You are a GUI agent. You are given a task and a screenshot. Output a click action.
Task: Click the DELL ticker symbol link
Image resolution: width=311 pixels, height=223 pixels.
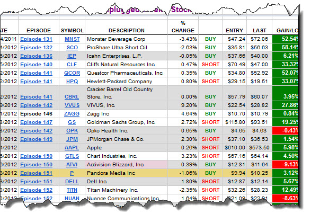click(72, 182)
